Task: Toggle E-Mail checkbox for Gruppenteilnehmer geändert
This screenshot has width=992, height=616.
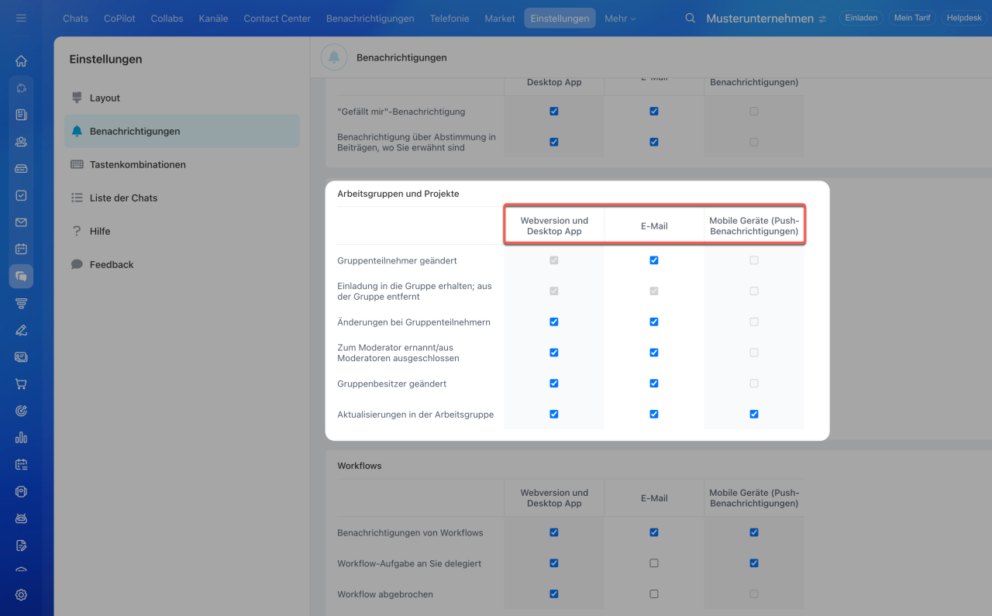Action: click(x=654, y=260)
